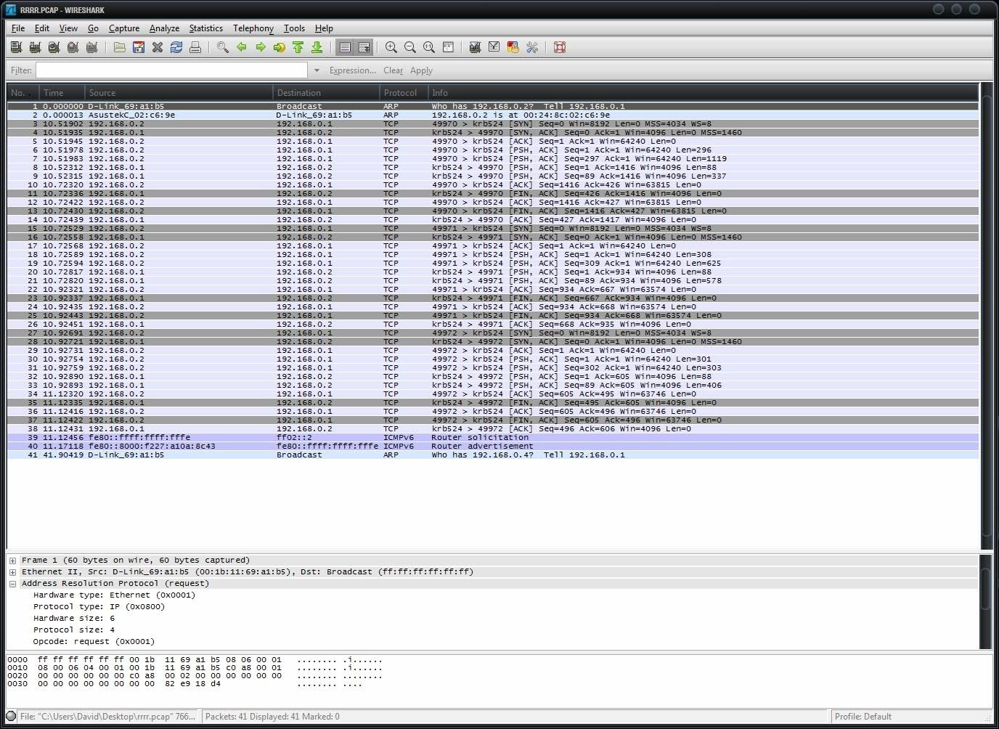Open the Edit menu
999x729 pixels.
(x=42, y=28)
